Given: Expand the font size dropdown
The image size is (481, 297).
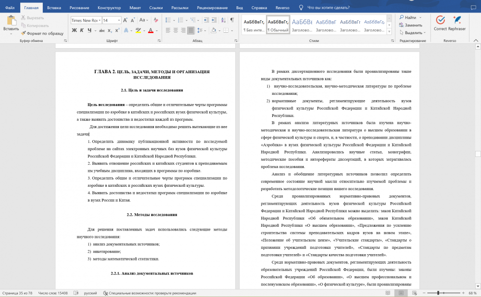Looking at the screenshot, I should click(118, 20).
